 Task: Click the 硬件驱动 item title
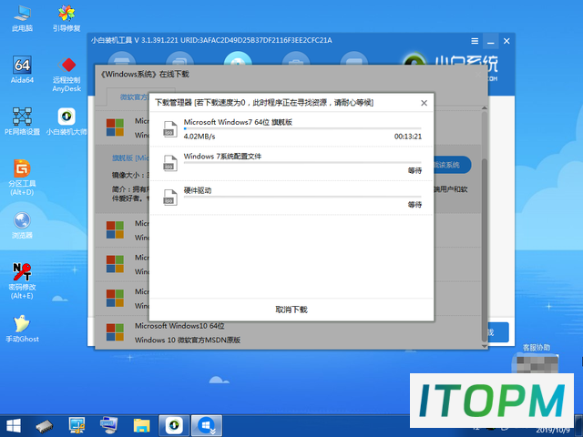click(198, 190)
